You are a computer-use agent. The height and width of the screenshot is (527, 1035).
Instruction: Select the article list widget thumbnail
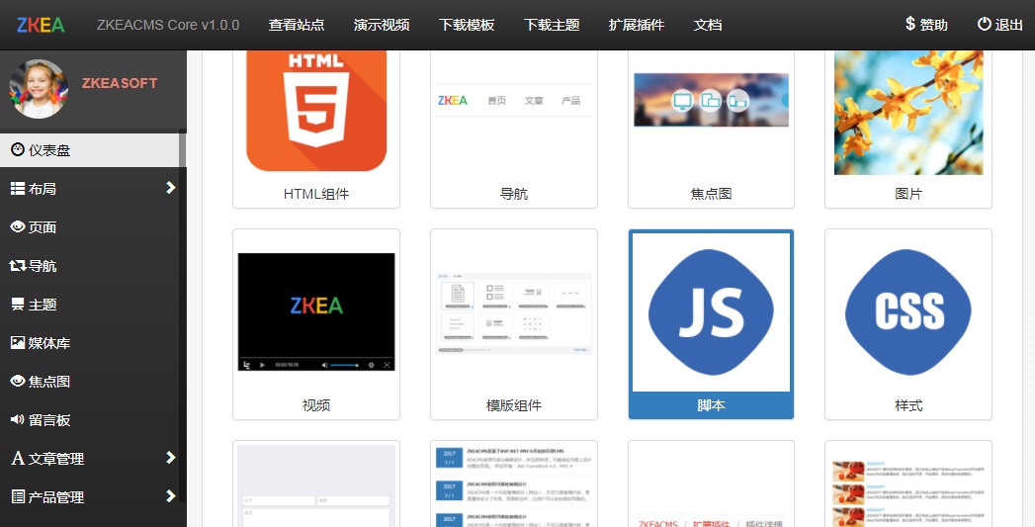point(513,486)
